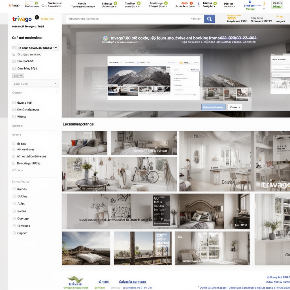Toggle the 'Wroks' checkbox
Image resolution: width=290 pixels, height=290 pixels.
tap(14, 116)
